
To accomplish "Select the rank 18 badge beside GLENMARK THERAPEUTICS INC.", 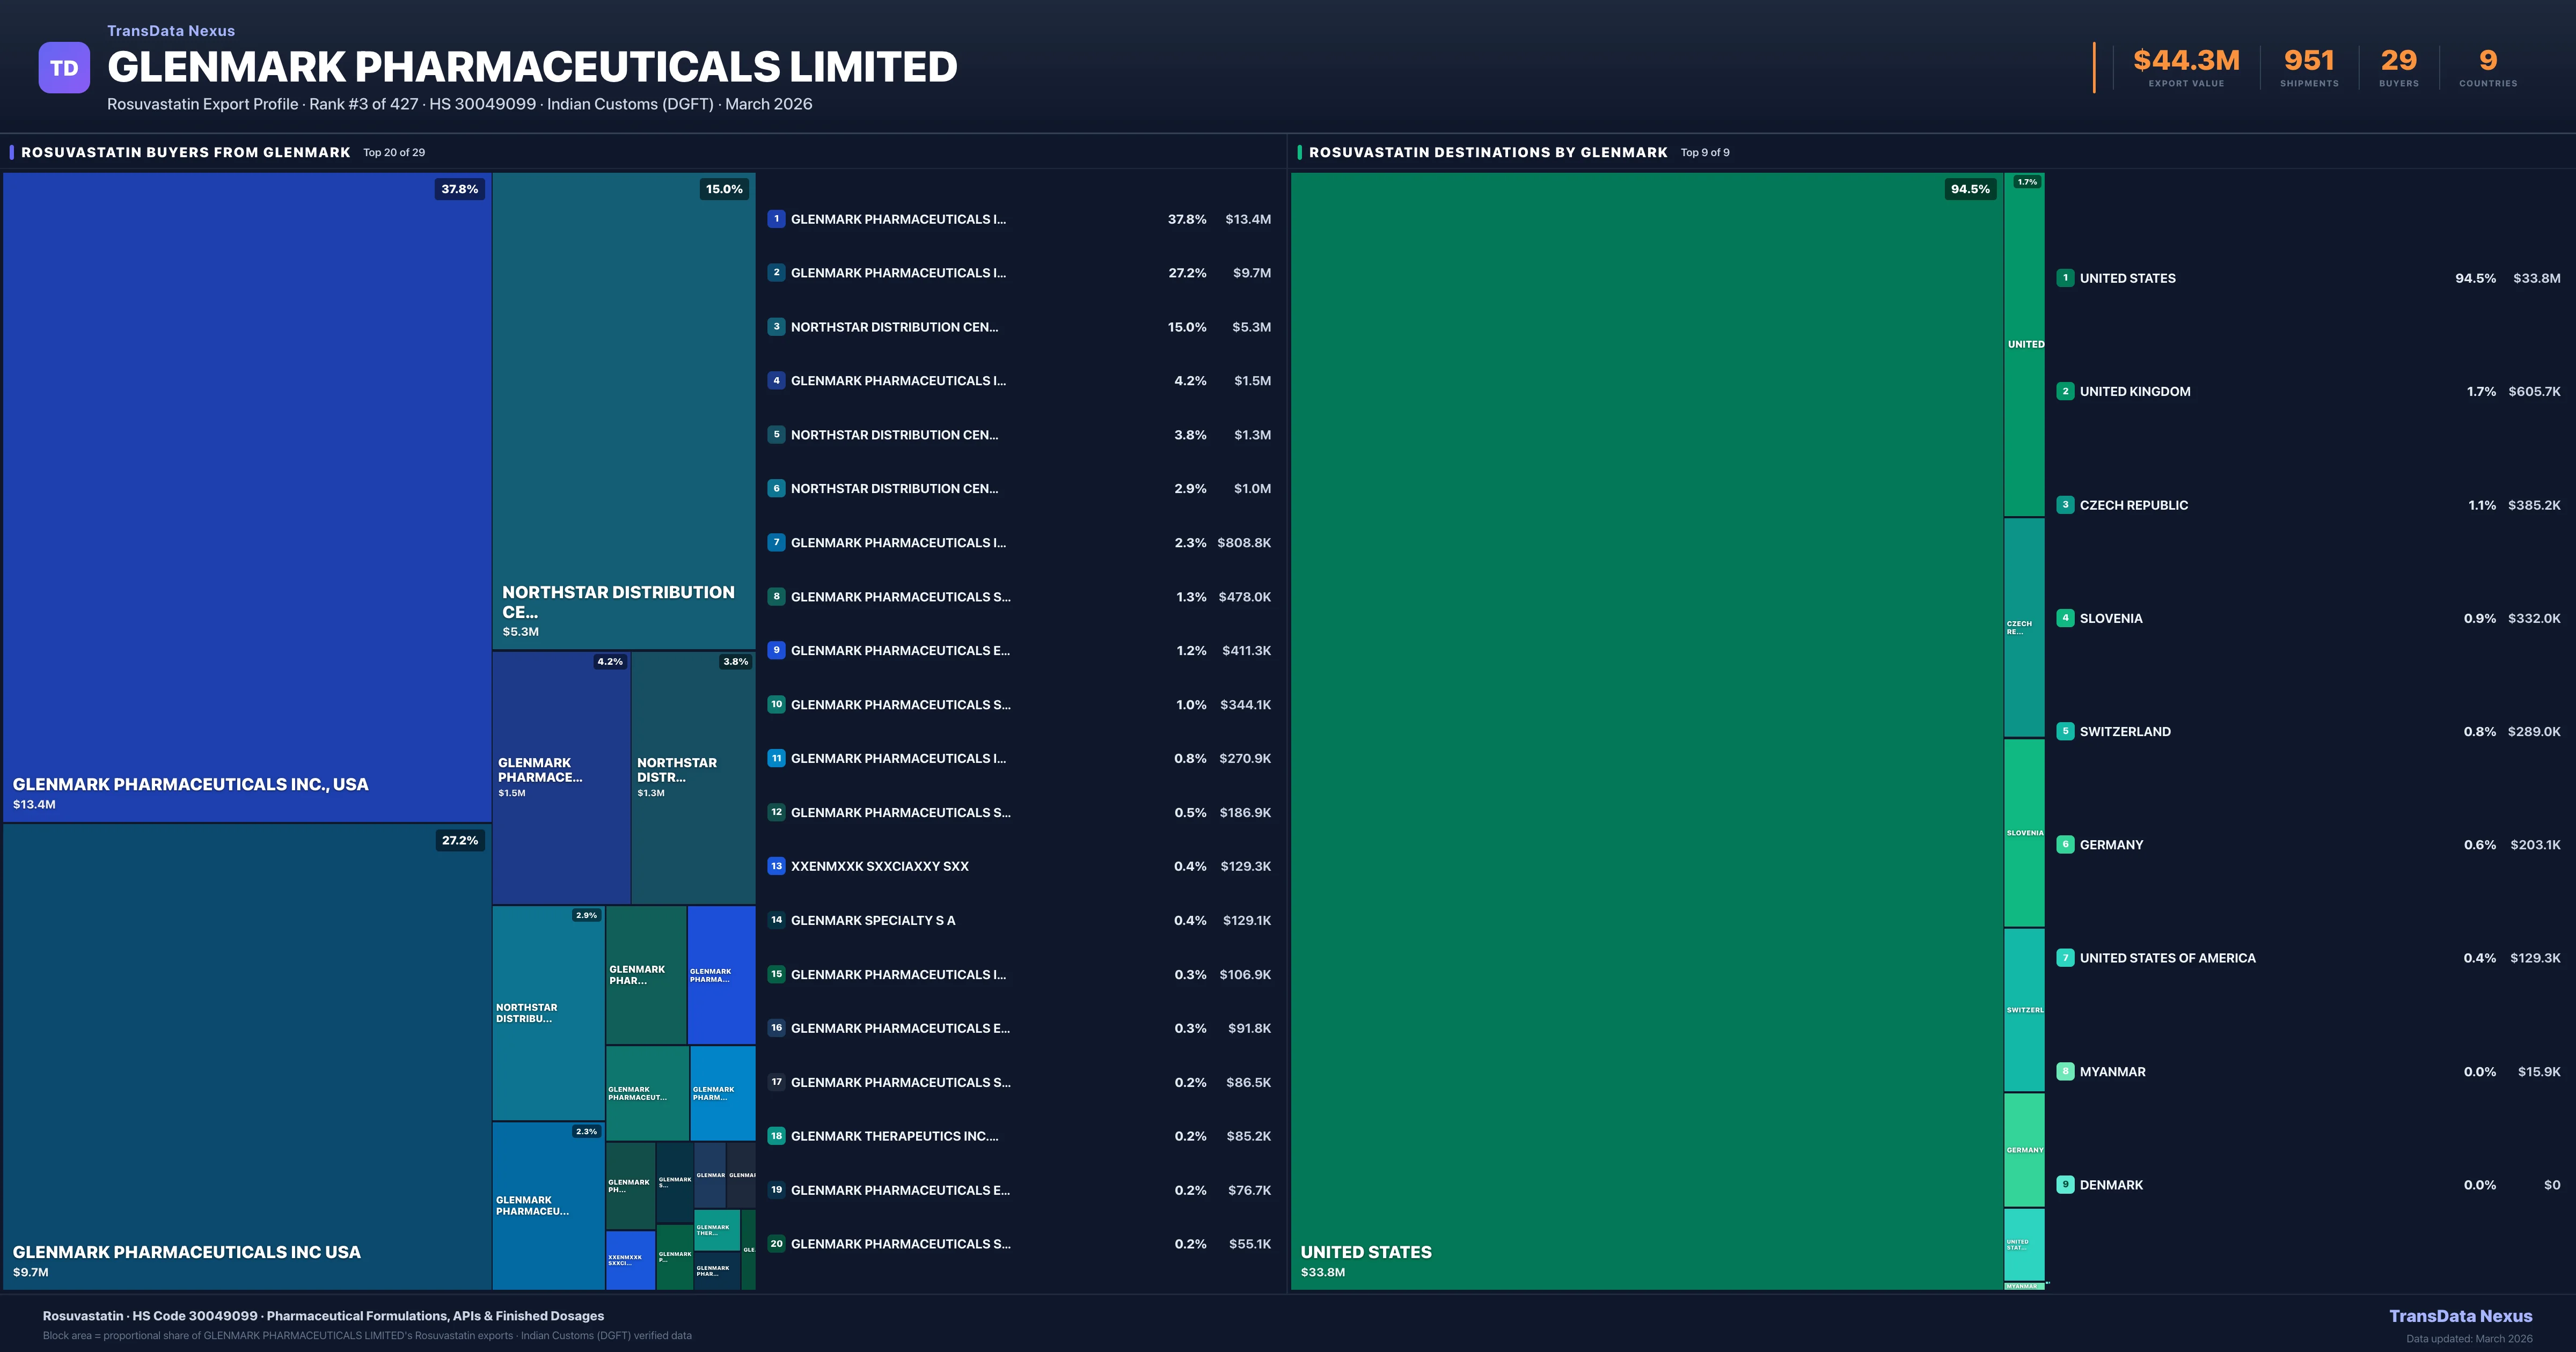I will 776,1136.
